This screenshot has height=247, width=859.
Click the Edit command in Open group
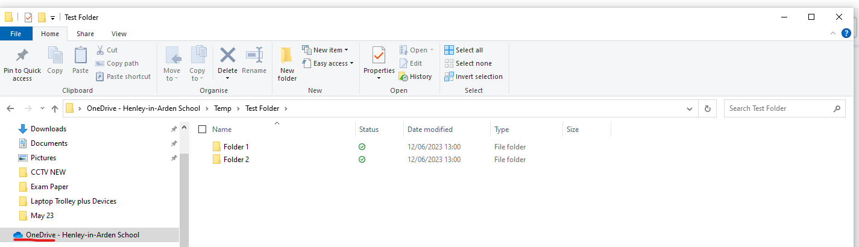411,63
